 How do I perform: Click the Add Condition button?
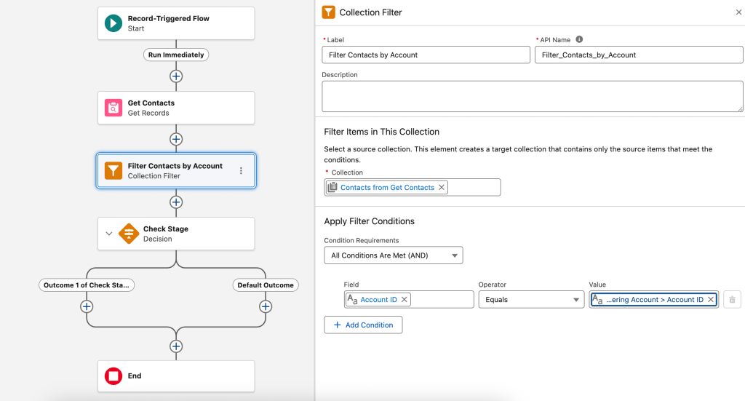(x=363, y=325)
